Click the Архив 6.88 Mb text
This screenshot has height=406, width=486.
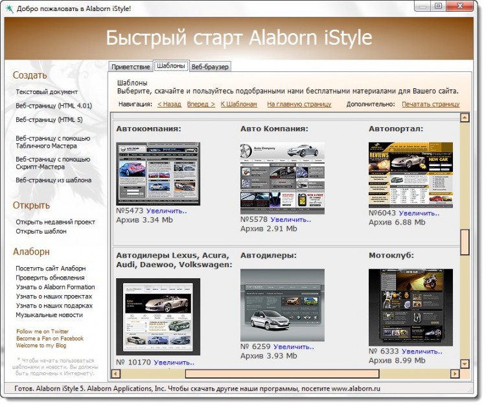click(397, 222)
